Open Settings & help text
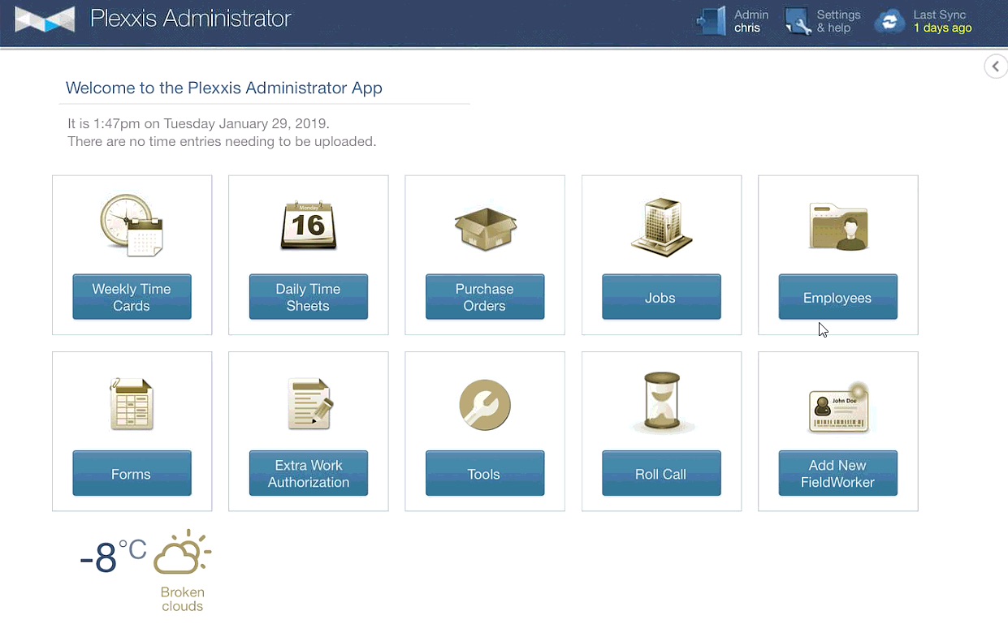The width and height of the screenshot is (1008, 624). point(838,21)
